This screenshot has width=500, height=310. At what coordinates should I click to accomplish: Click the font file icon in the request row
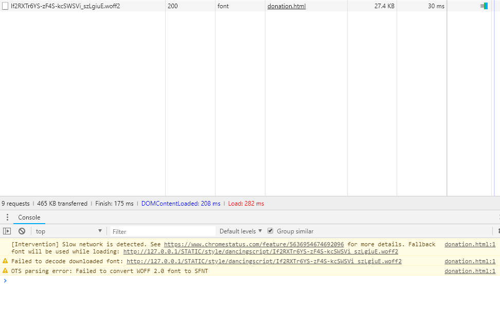pyautogui.click(x=5, y=6)
